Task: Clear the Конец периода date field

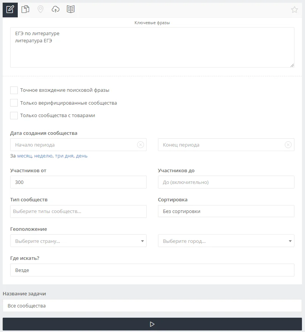Action: pos(288,145)
